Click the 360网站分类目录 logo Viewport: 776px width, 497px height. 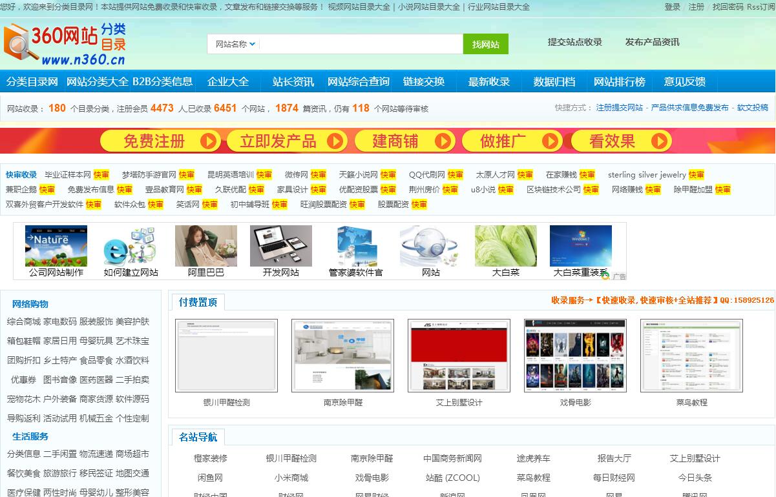65,44
